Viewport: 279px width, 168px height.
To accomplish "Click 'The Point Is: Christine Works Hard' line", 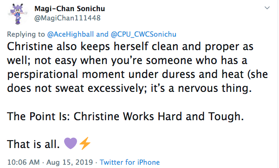I will 125,116.
